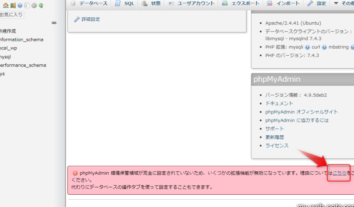Viewport: 354px width, 207px height.
Task: Open the データベース tab
Action: pyautogui.click(x=89, y=3)
